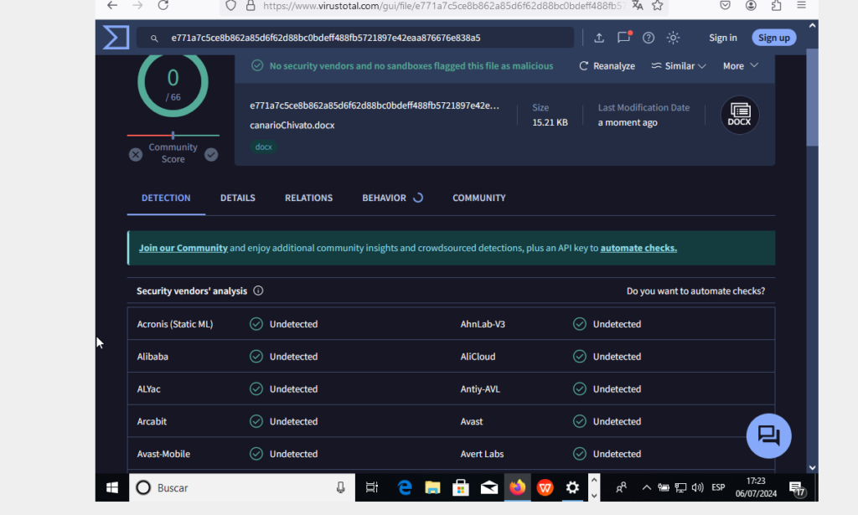
Task: Click the community score slider marker
Action: click(173, 135)
